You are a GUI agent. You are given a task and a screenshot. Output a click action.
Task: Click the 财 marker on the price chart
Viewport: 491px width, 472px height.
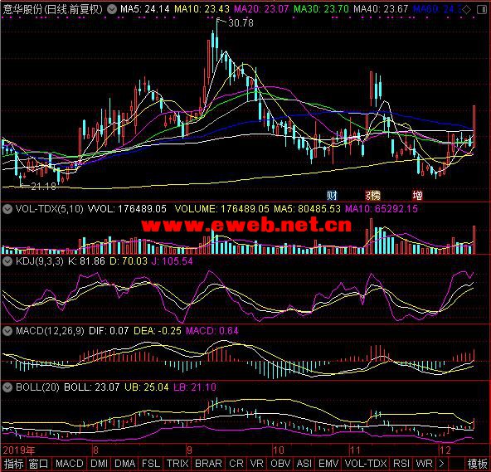(x=332, y=196)
